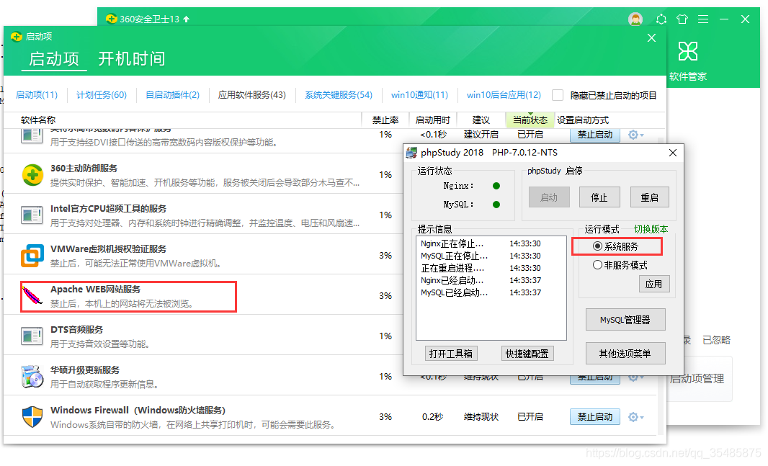Select DTS音频服务 row title

coord(76,329)
